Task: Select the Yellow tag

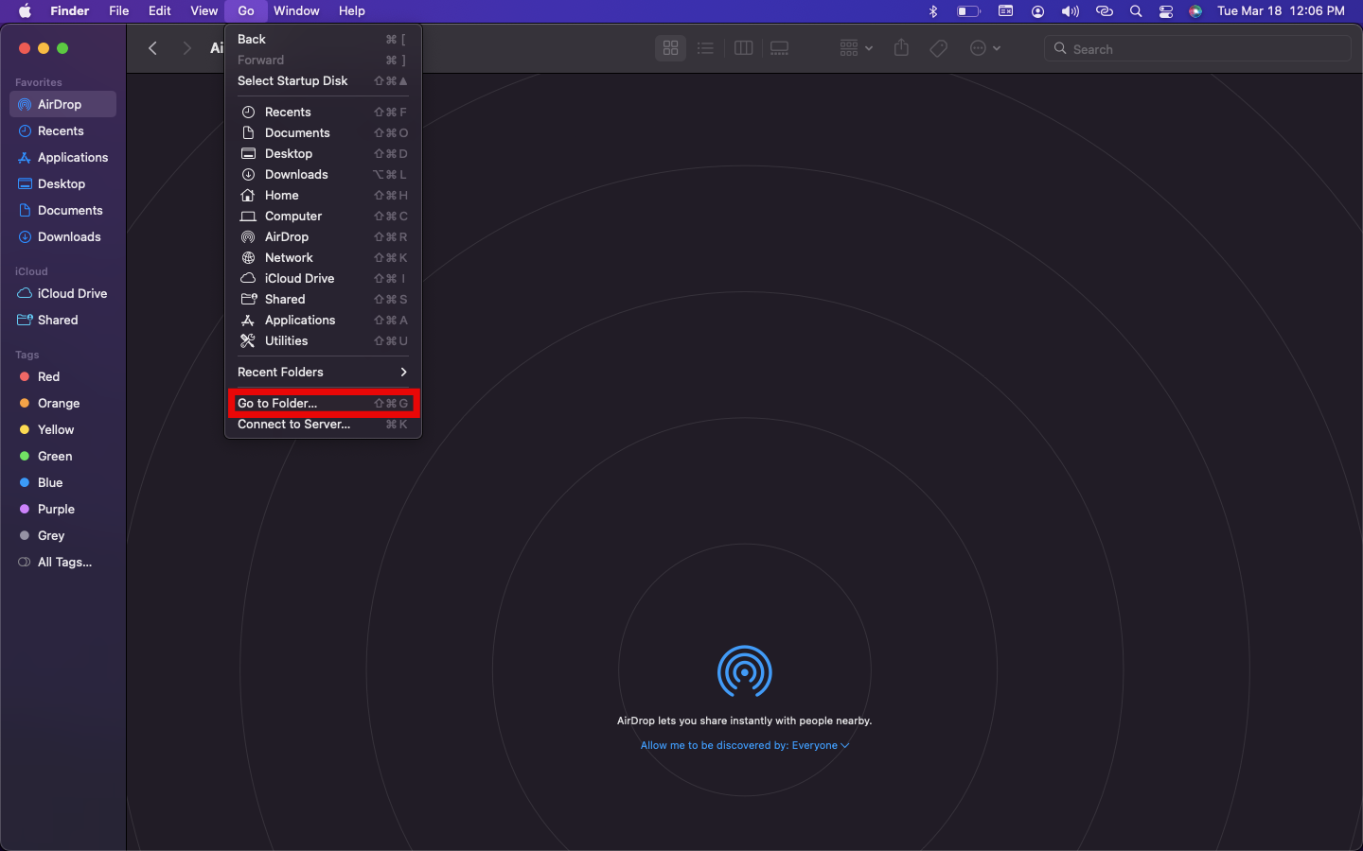Action: click(62, 429)
